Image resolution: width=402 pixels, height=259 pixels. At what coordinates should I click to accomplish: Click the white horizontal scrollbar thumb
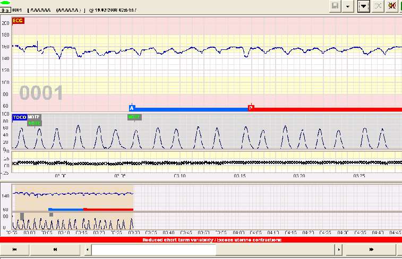tap(154, 249)
